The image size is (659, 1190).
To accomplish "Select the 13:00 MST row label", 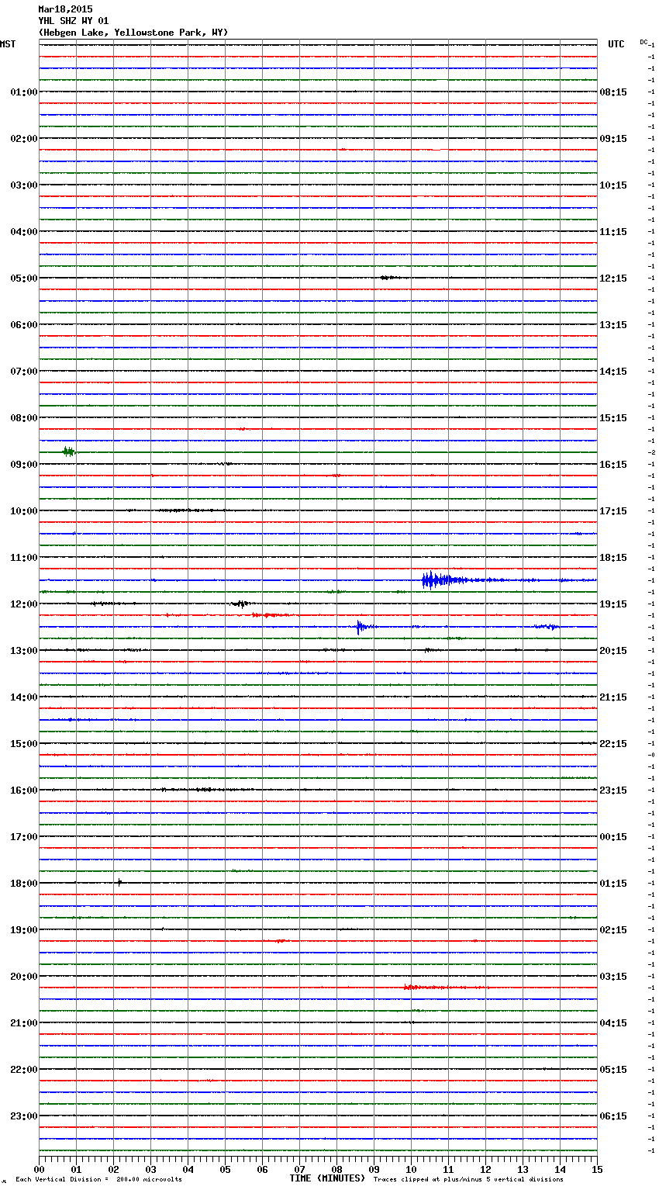I will point(24,651).
